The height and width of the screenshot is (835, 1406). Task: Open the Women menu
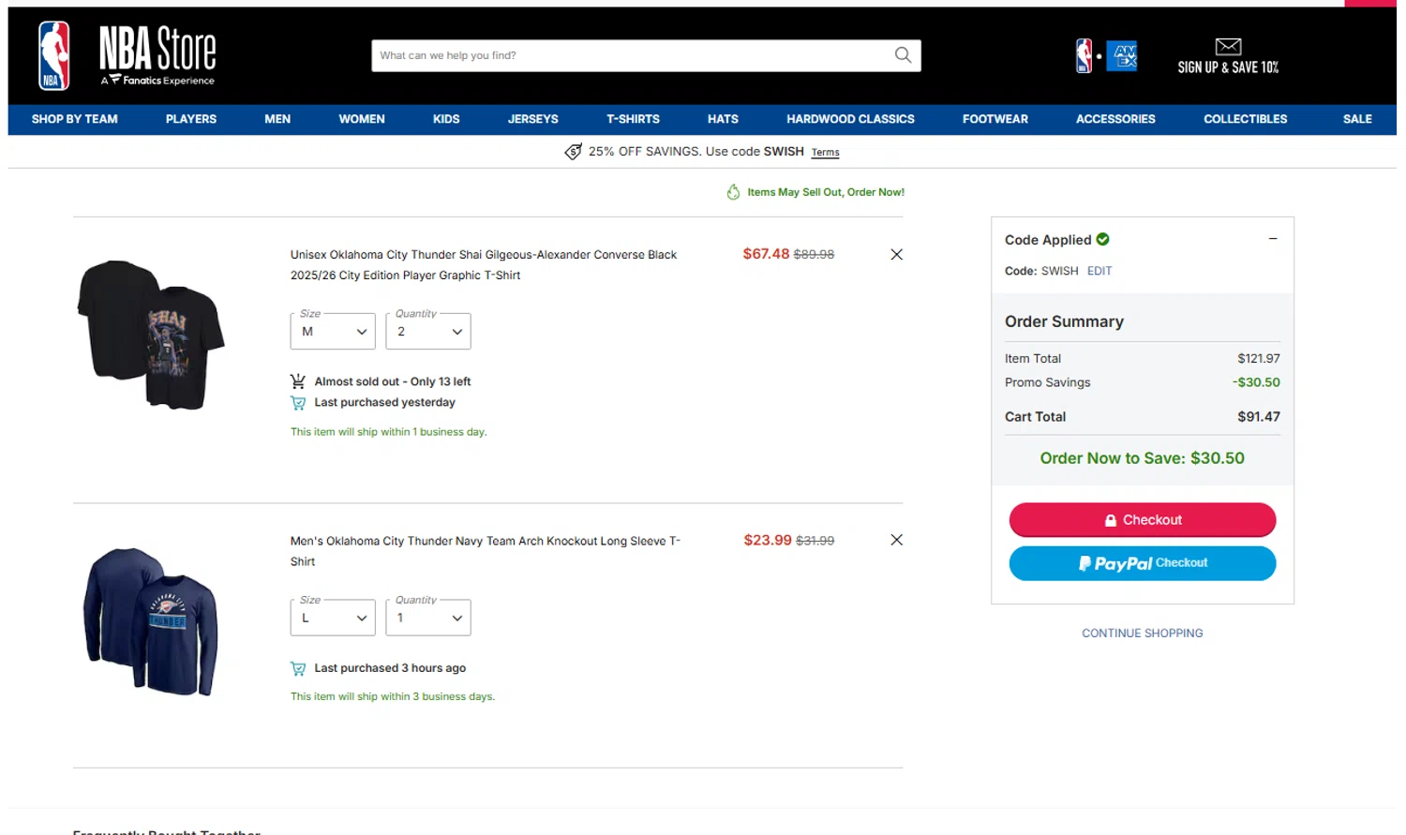(362, 119)
